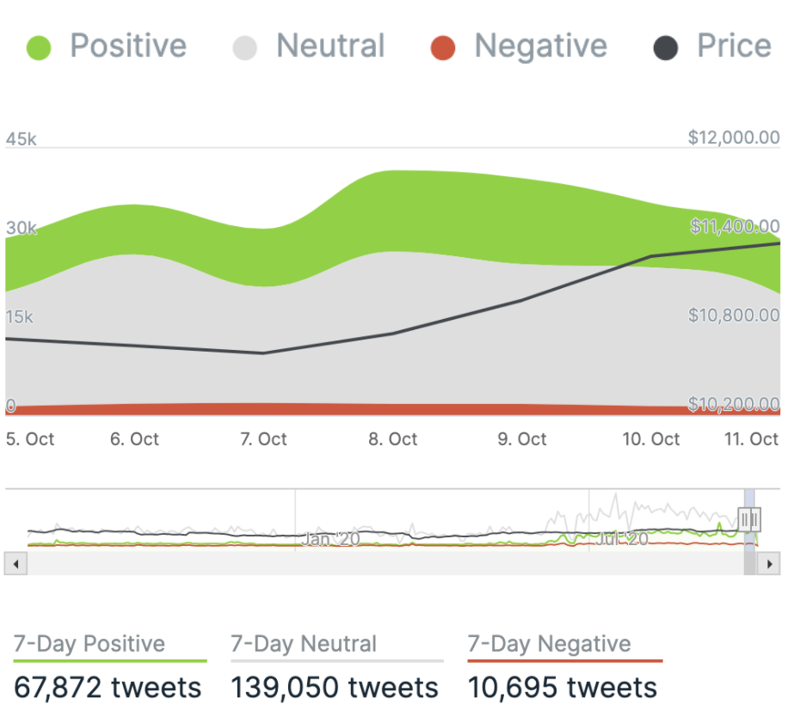This screenshot has height=717, width=800.
Task: Click the red Negative legend dot
Action: [x=442, y=47]
